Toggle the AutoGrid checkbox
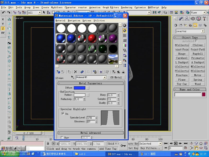209x157 pixels. [196, 41]
